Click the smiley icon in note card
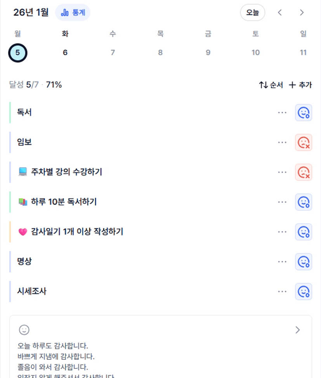Viewport: 321px width, 378px height. click(x=24, y=330)
